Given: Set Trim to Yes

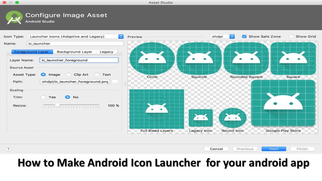Looking at the screenshot, I should tap(43, 97).
